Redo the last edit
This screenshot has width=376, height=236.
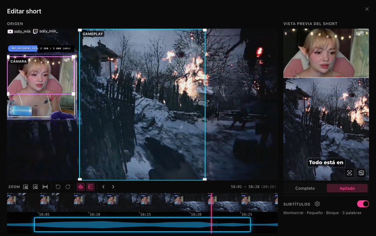click(68, 187)
